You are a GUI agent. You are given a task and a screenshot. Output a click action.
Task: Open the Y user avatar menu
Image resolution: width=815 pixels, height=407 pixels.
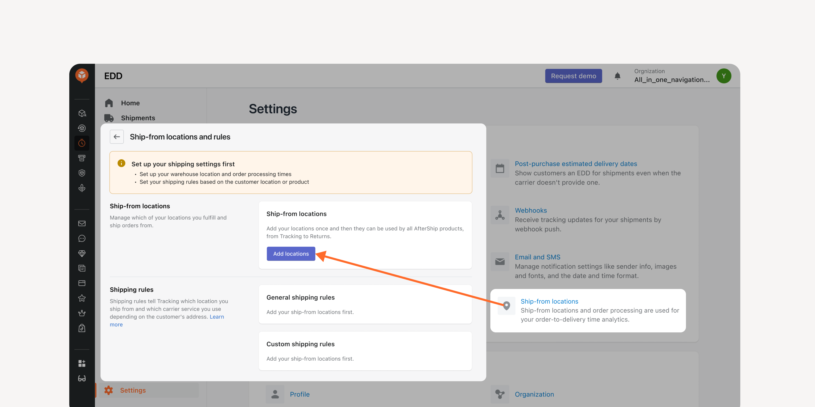pyautogui.click(x=723, y=76)
